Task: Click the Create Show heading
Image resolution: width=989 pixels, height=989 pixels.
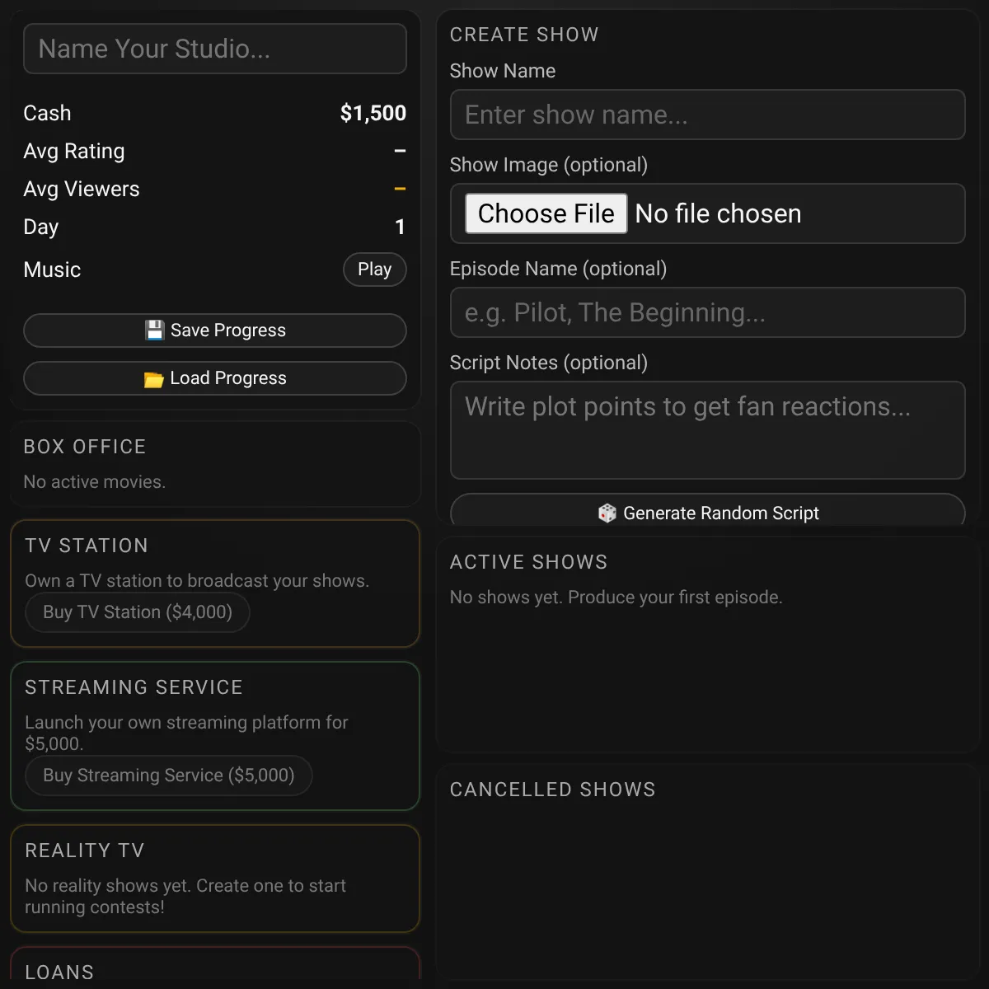Action: (x=524, y=35)
